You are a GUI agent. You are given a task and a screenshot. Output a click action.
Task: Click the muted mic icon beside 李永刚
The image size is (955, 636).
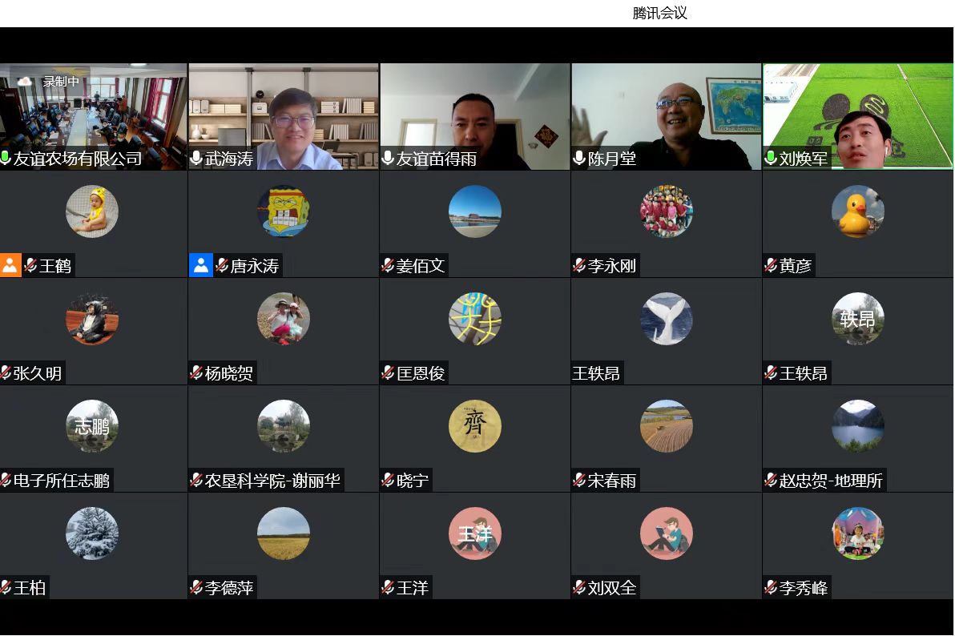click(x=579, y=266)
